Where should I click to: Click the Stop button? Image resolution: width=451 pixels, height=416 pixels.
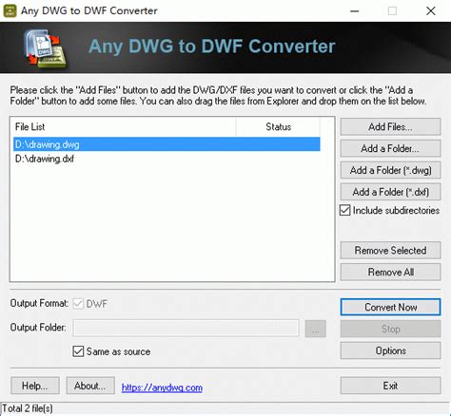click(390, 329)
